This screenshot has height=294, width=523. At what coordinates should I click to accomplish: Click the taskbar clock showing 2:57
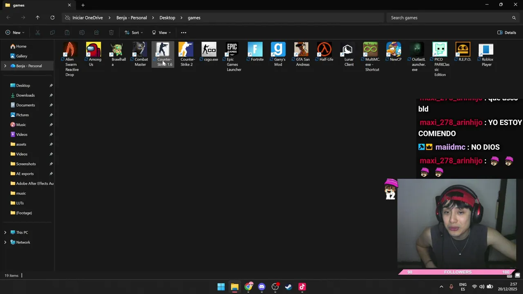point(507,287)
